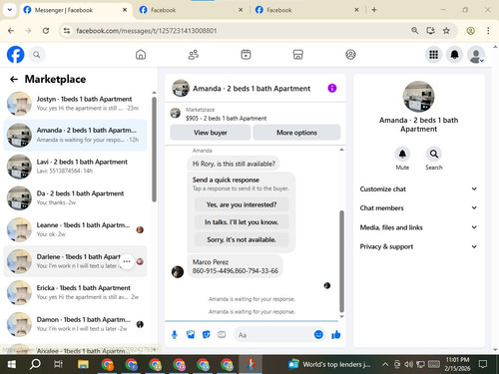
Task: Send quick reply 'Sorry, it's not available.'
Action: pos(242,239)
